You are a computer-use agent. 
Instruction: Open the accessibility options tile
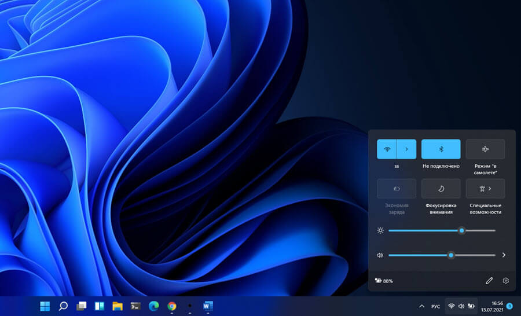coord(485,189)
